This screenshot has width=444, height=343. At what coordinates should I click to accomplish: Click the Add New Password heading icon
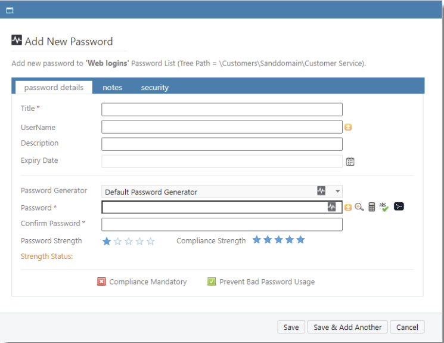[x=17, y=40]
